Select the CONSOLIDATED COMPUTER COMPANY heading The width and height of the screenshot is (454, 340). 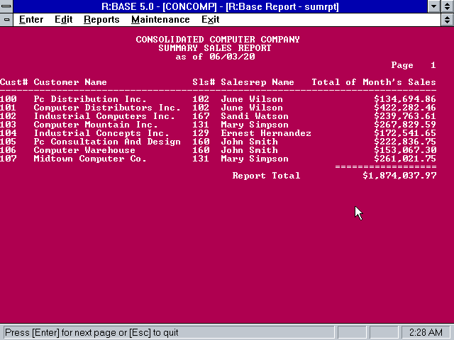[x=218, y=40]
